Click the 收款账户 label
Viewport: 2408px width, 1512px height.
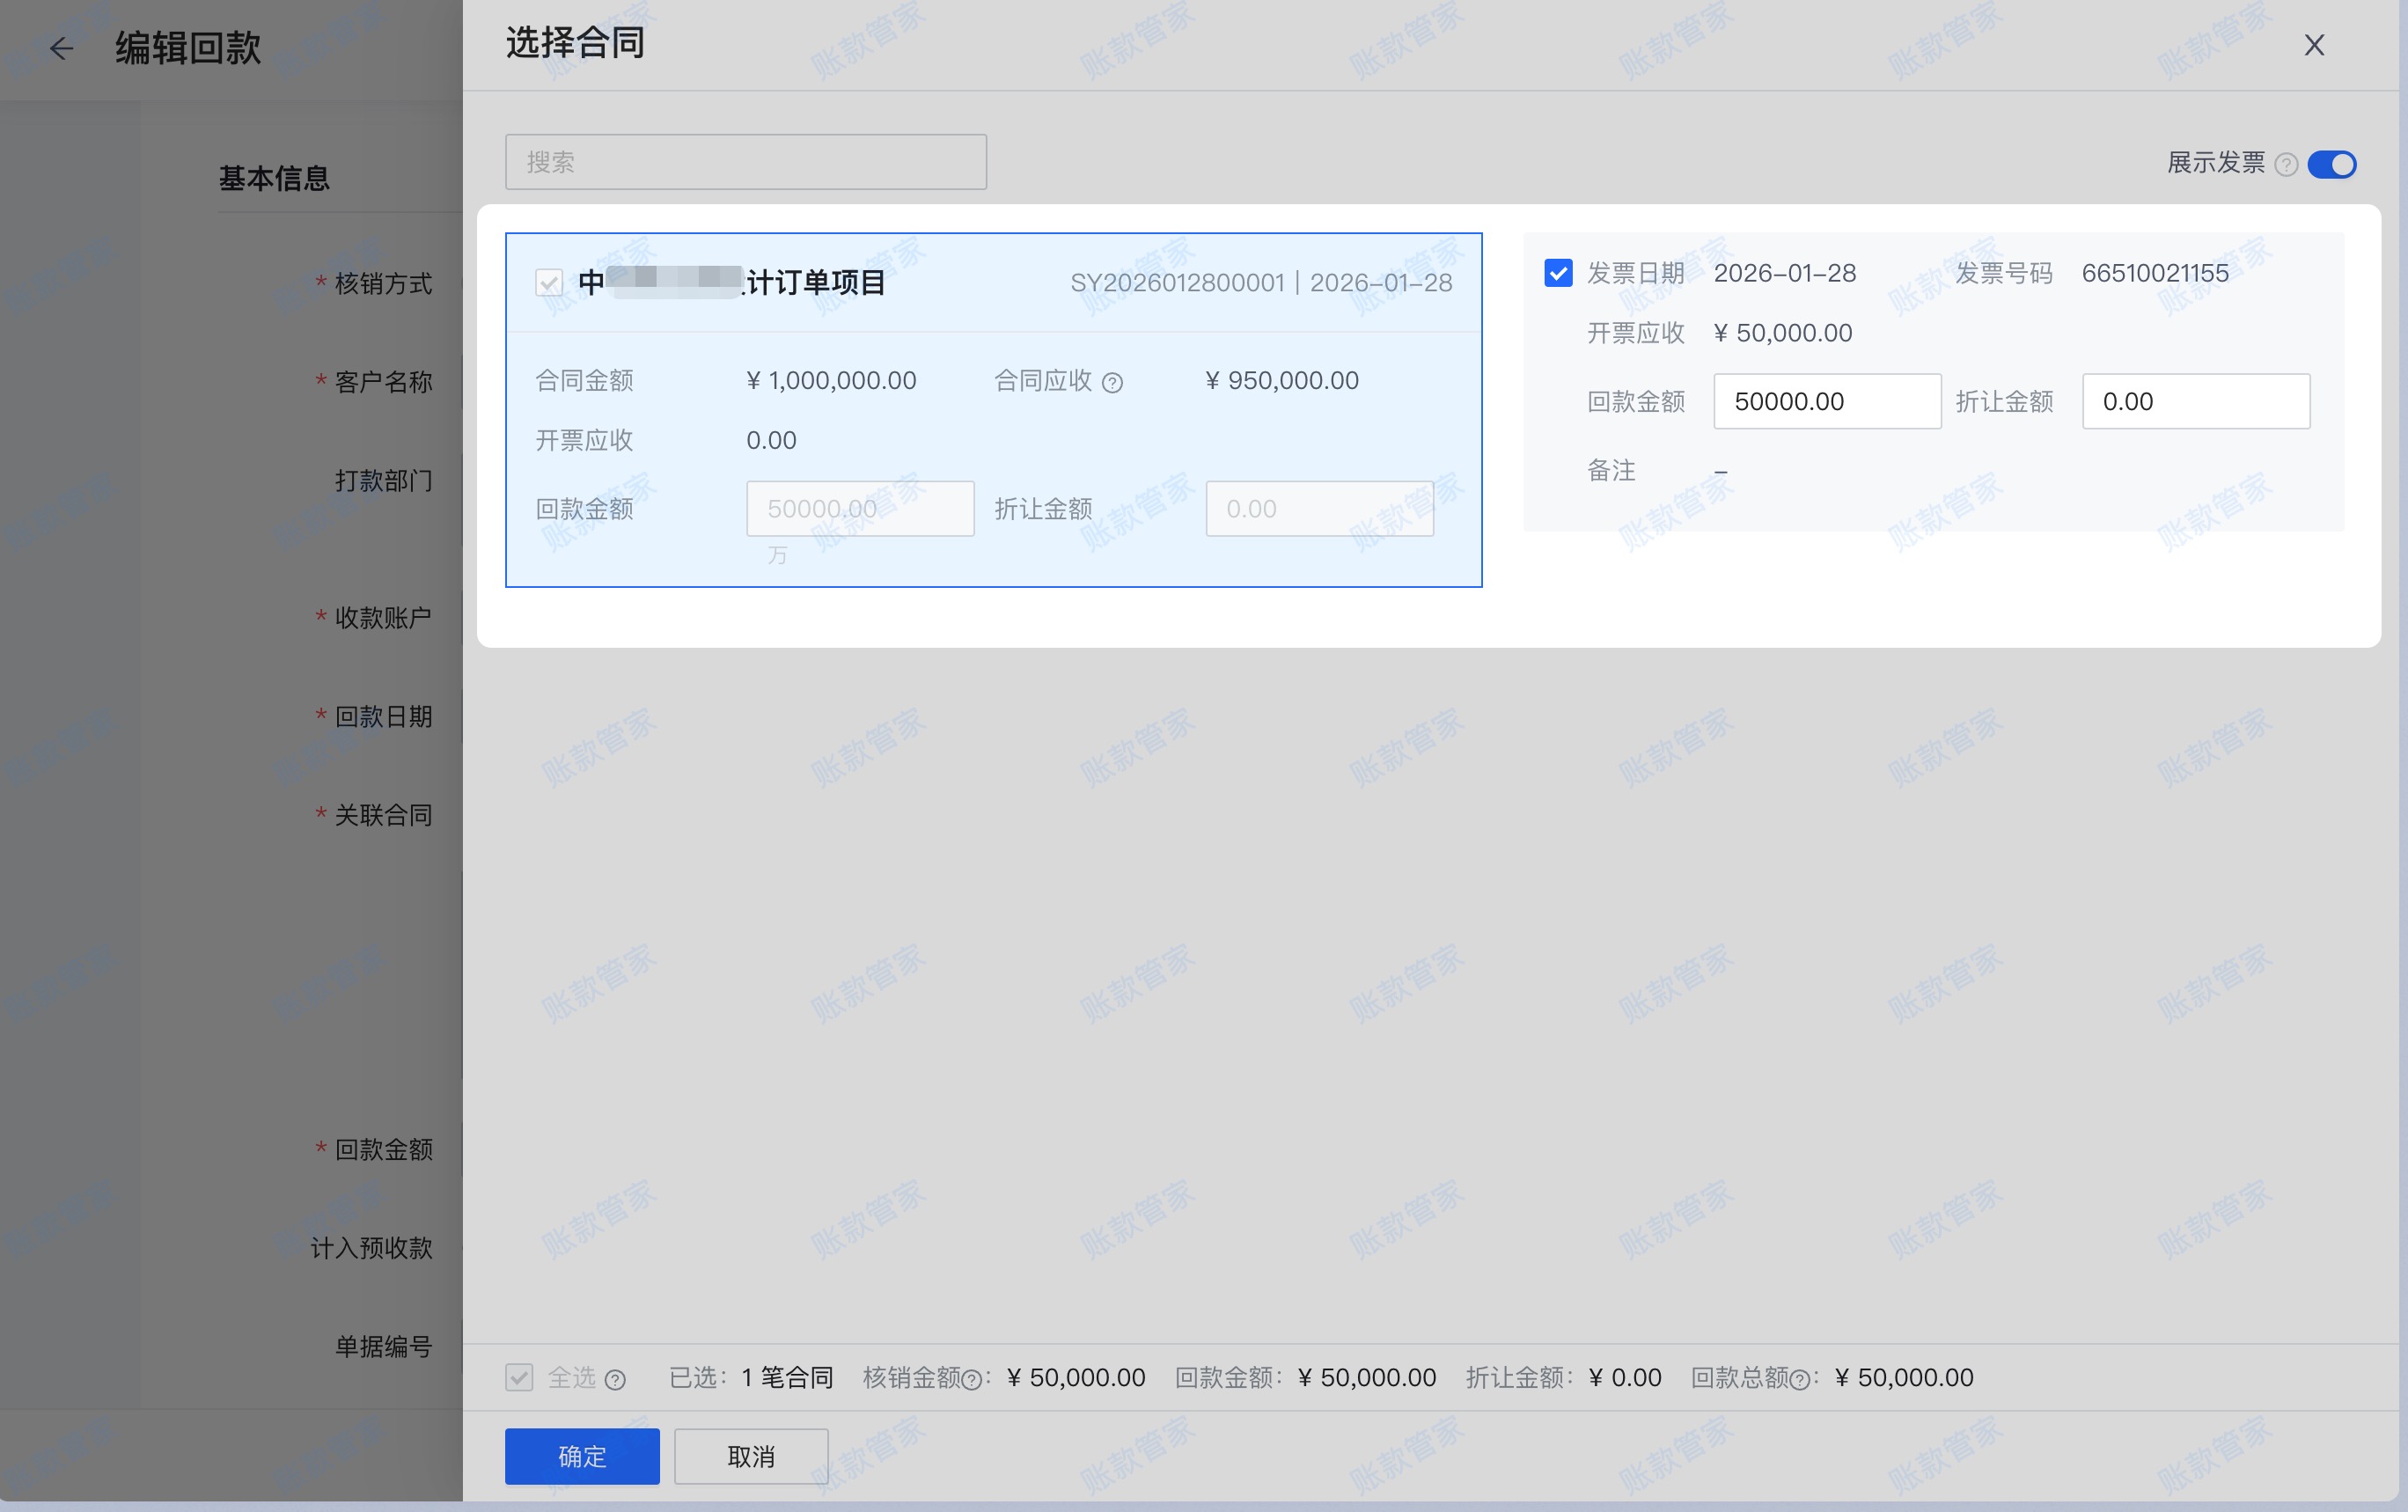tap(383, 617)
